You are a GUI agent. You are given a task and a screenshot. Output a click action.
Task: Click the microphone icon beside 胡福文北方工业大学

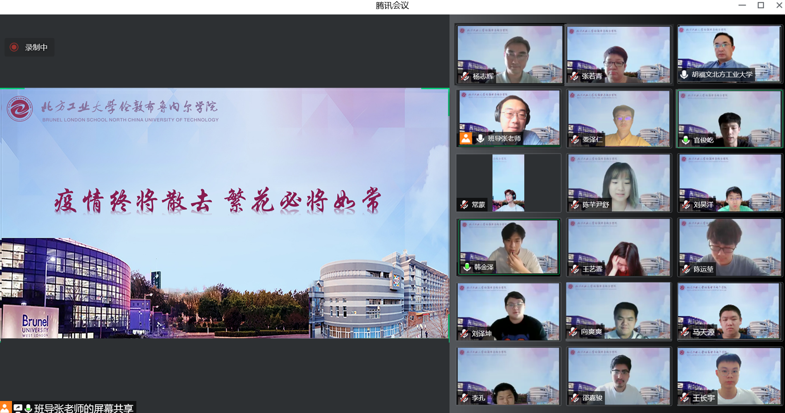coord(684,74)
